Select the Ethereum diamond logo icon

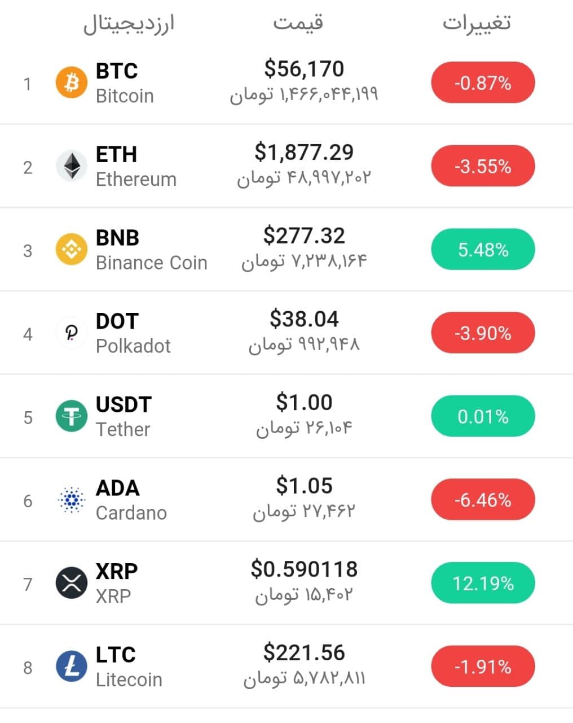point(72,166)
